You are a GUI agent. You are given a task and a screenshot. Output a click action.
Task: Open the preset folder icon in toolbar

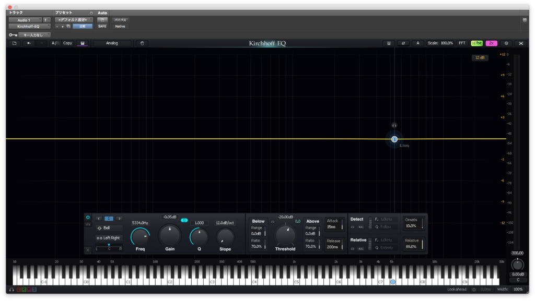14,43
